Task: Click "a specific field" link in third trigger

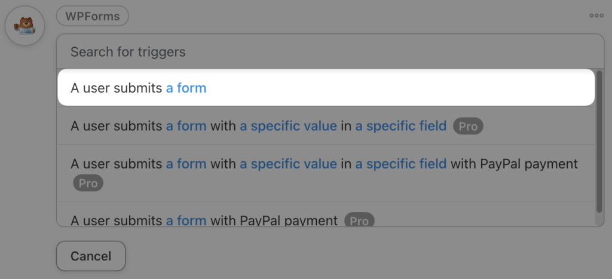Action: (x=400, y=163)
